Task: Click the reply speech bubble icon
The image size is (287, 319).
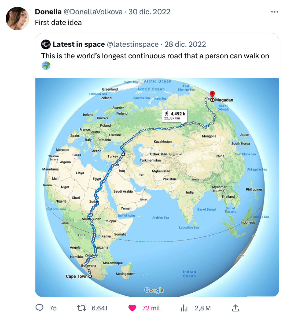Action: point(39,308)
